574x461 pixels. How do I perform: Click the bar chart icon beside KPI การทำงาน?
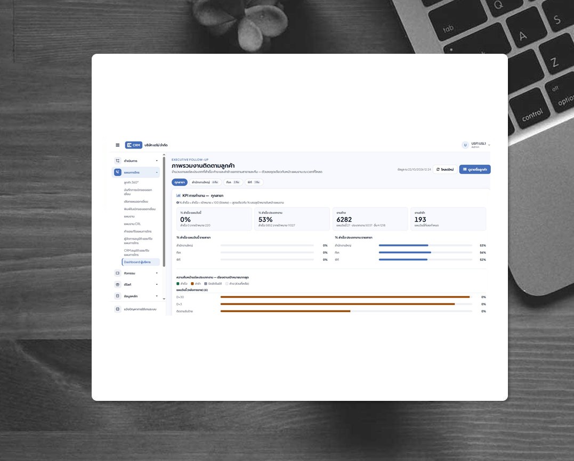(x=179, y=195)
